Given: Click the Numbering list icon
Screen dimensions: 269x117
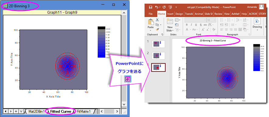Looking at the screenshot, I should 229,20.
